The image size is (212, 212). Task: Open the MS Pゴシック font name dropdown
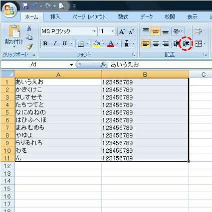pos(94,31)
